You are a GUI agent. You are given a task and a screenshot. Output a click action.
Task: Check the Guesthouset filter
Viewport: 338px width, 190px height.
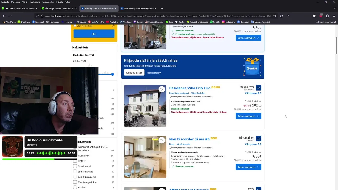[x=75, y=166]
